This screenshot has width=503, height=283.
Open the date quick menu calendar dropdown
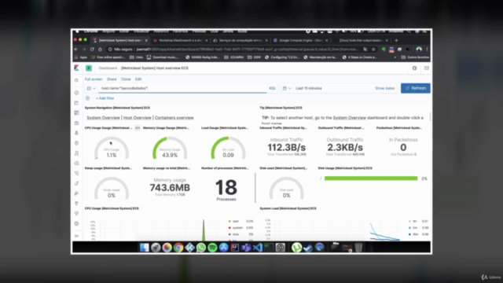click(x=287, y=88)
